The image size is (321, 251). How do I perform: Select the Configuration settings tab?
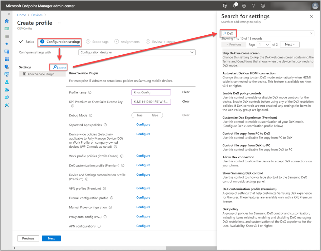[60, 42]
